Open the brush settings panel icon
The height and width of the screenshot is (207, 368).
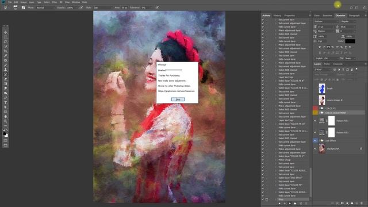23,7
